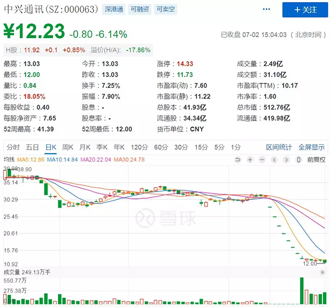The image size is (331, 307).
Task: Click the 12.00 low price marker on chart
Action: [x=310, y=264]
